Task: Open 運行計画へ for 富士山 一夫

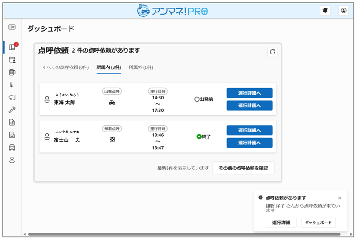Action: (x=249, y=143)
